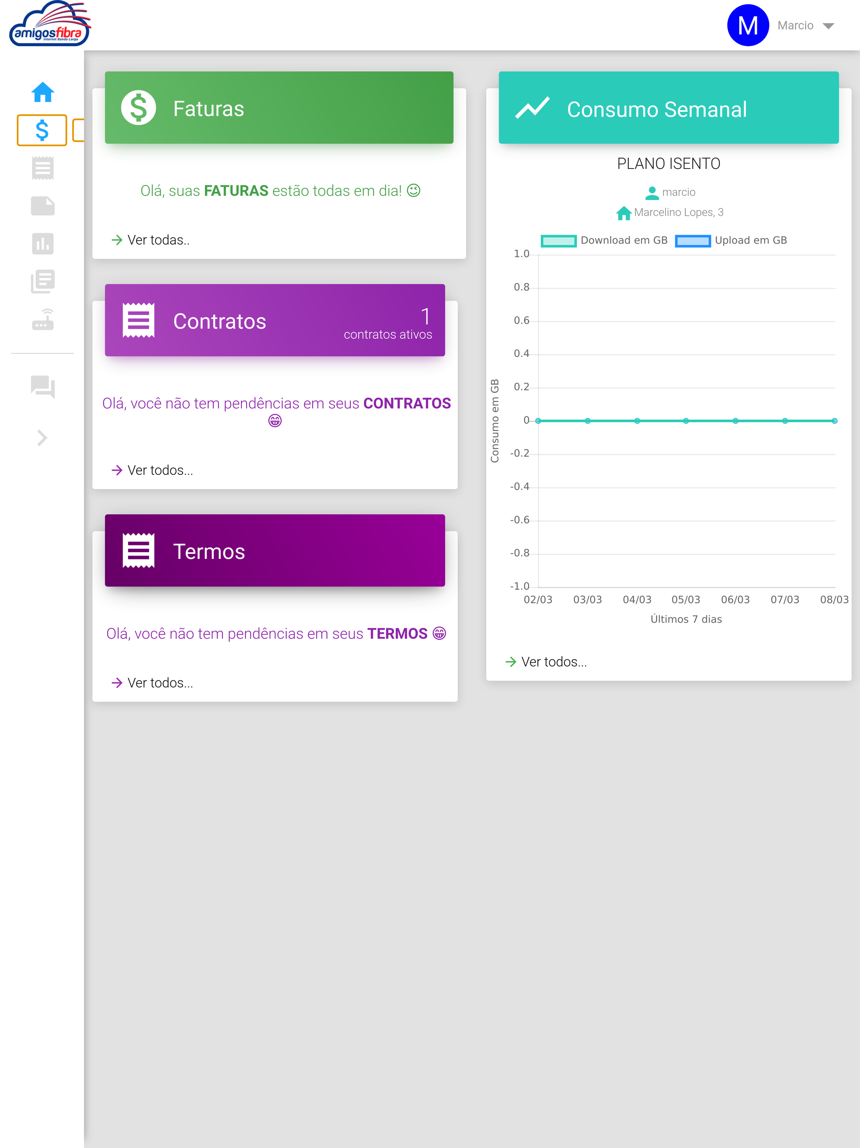Click the Marcelino Lopes house icon
Viewport: 860px width, 1148px height.
tap(624, 213)
